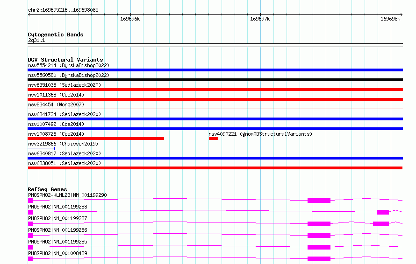
Task: Open the nsv1011368 (Coe2014) label
Action: tap(56, 95)
